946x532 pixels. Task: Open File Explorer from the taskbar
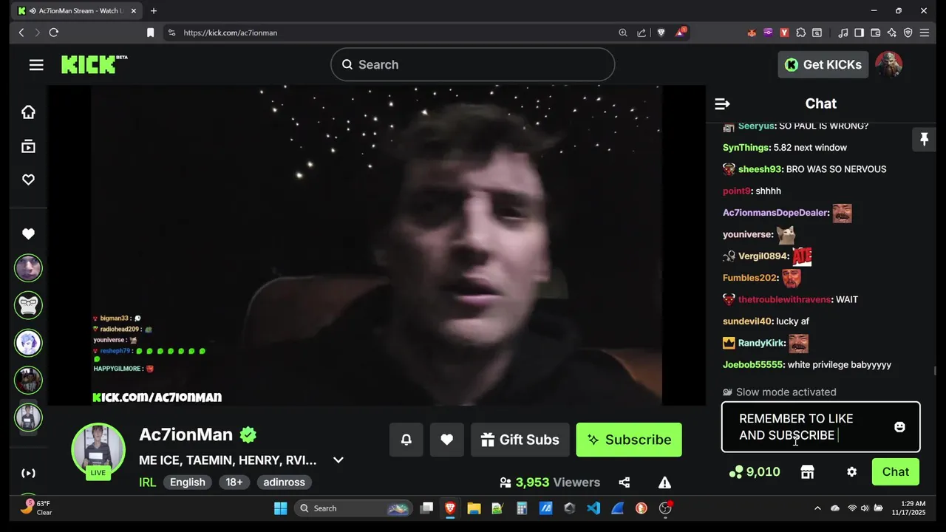474,508
